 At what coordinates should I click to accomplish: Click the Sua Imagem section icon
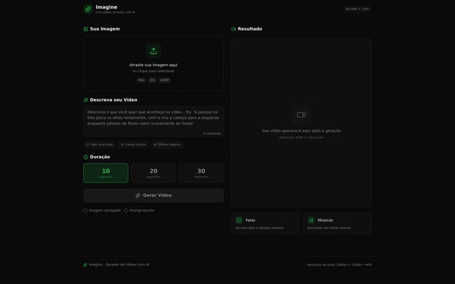point(85,29)
